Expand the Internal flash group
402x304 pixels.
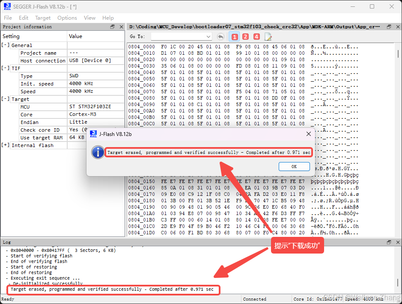click(5, 145)
